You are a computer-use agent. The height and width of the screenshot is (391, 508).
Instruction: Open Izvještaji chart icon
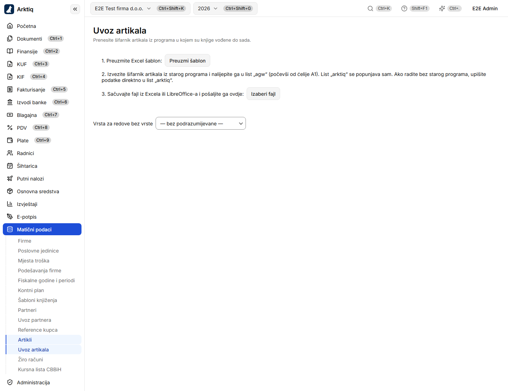[x=10, y=204]
